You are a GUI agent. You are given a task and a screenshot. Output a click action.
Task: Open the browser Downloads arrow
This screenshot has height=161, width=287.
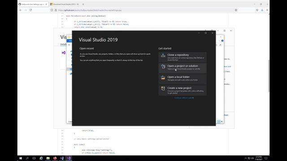262,10
